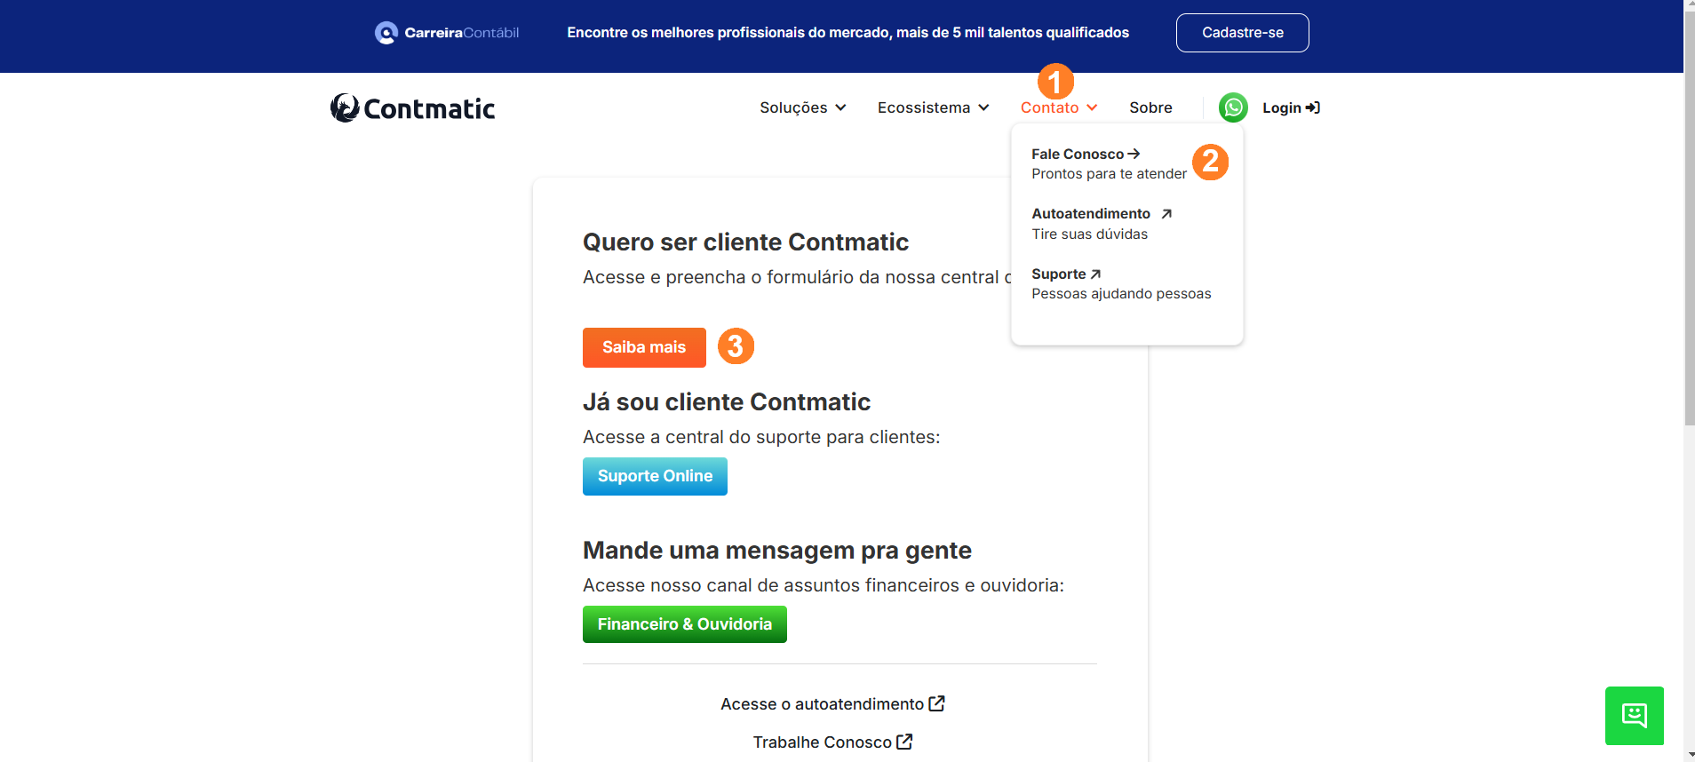
Task: Expand the Ecossistema dropdown chevron
Action: click(x=983, y=107)
